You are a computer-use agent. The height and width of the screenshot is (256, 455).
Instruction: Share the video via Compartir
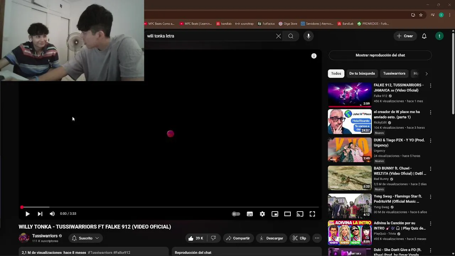coord(238,238)
